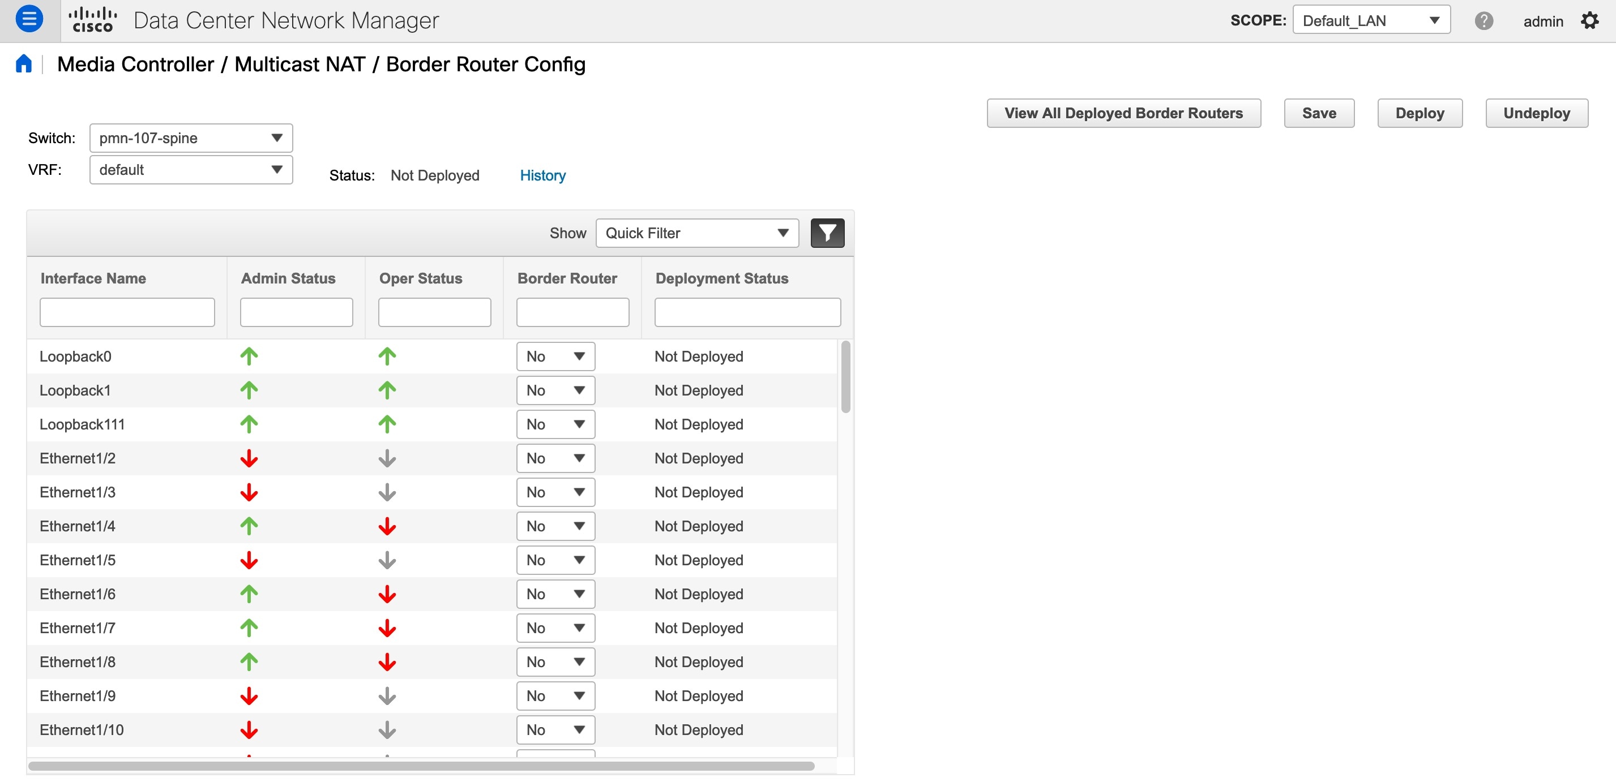Click the Undeploy button
The width and height of the screenshot is (1616, 782).
tap(1536, 113)
